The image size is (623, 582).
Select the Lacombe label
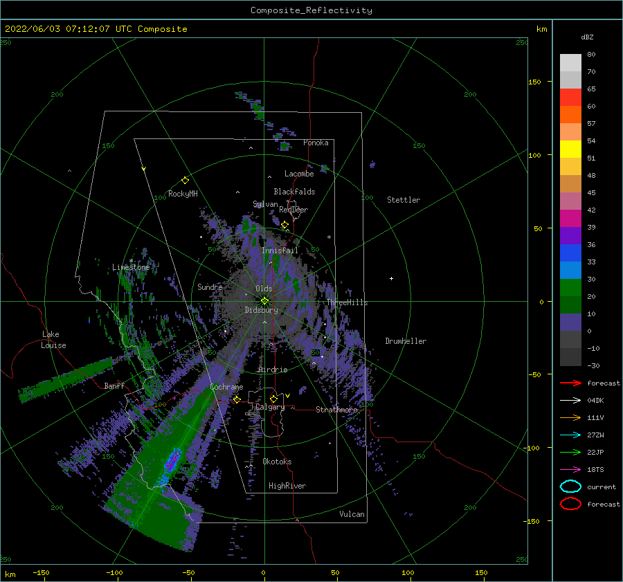pyautogui.click(x=299, y=174)
